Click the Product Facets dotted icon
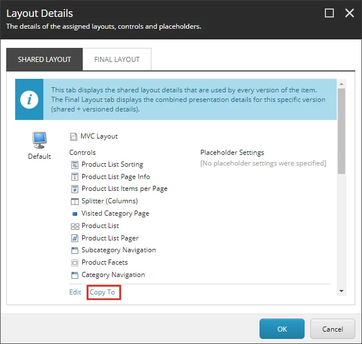The height and width of the screenshot is (344, 362). [x=74, y=263]
